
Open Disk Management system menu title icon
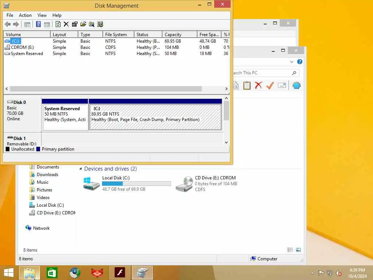[7, 5]
